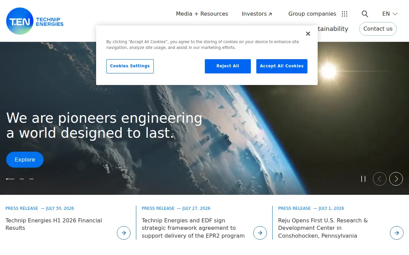Click the hero headline 'We are pioneers engineering'

click(x=104, y=118)
